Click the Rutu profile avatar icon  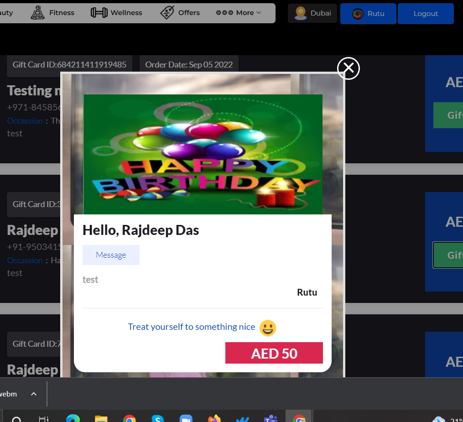pos(358,14)
